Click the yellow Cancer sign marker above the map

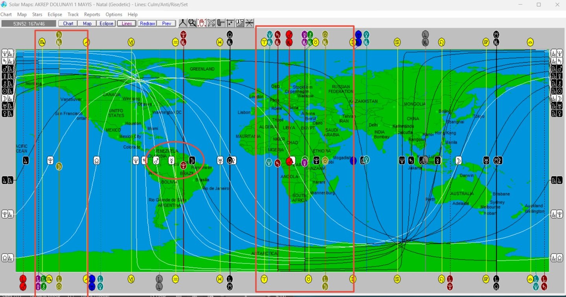397,42
